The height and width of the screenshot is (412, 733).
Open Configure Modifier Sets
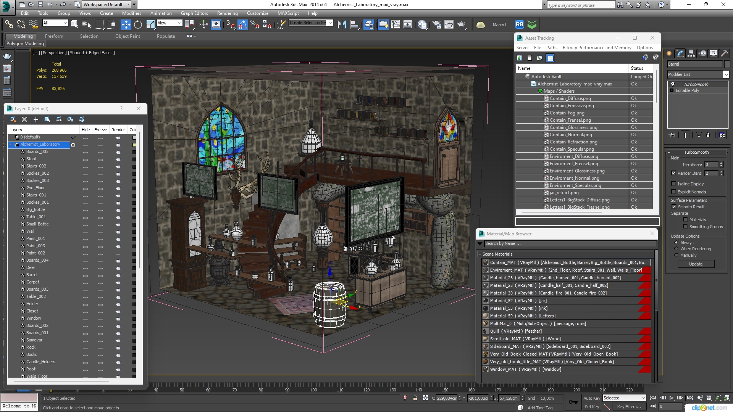click(722, 135)
